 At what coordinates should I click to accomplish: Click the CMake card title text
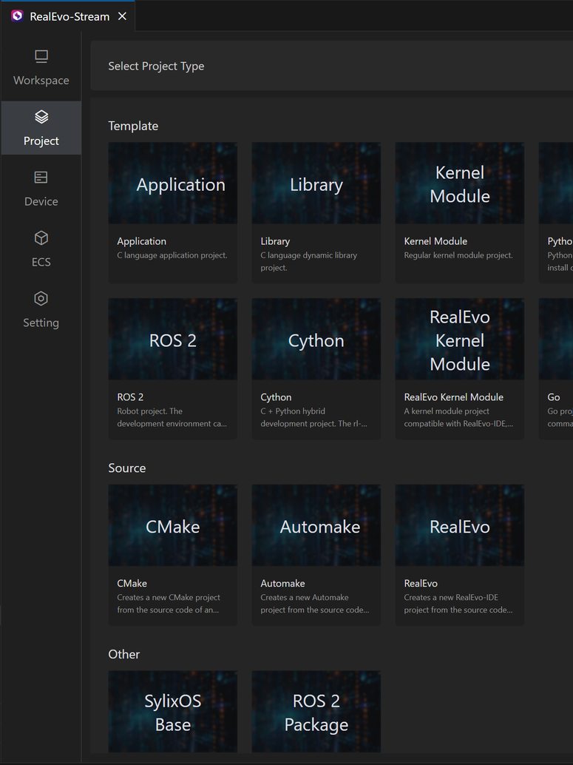[x=132, y=583]
